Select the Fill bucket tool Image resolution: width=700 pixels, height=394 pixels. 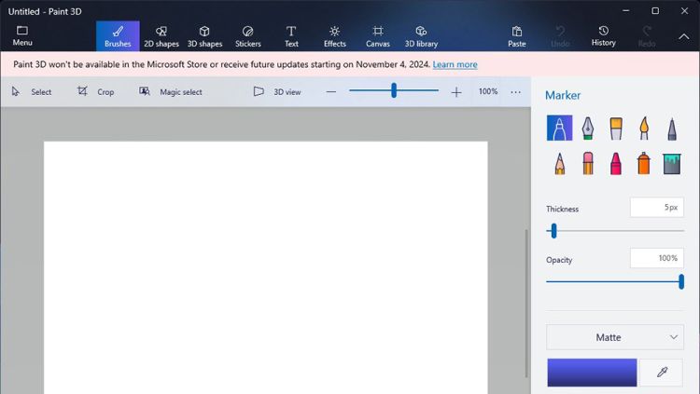pyautogui.click(x=672, y=163)
